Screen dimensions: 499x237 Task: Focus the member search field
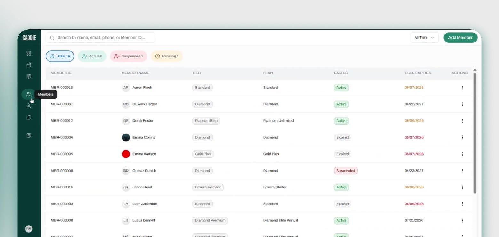100,38
